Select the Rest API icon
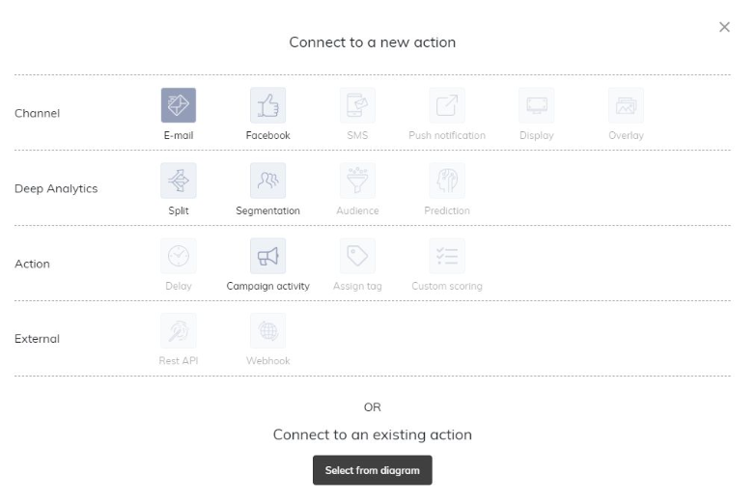 (x=179, y=331)
